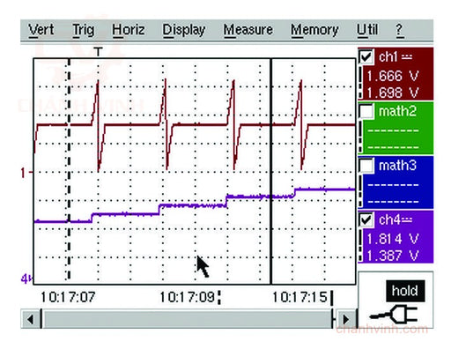This screenshot has width=451, height=349.
Task: Open the Memory menu
Action: pos(314,30)
